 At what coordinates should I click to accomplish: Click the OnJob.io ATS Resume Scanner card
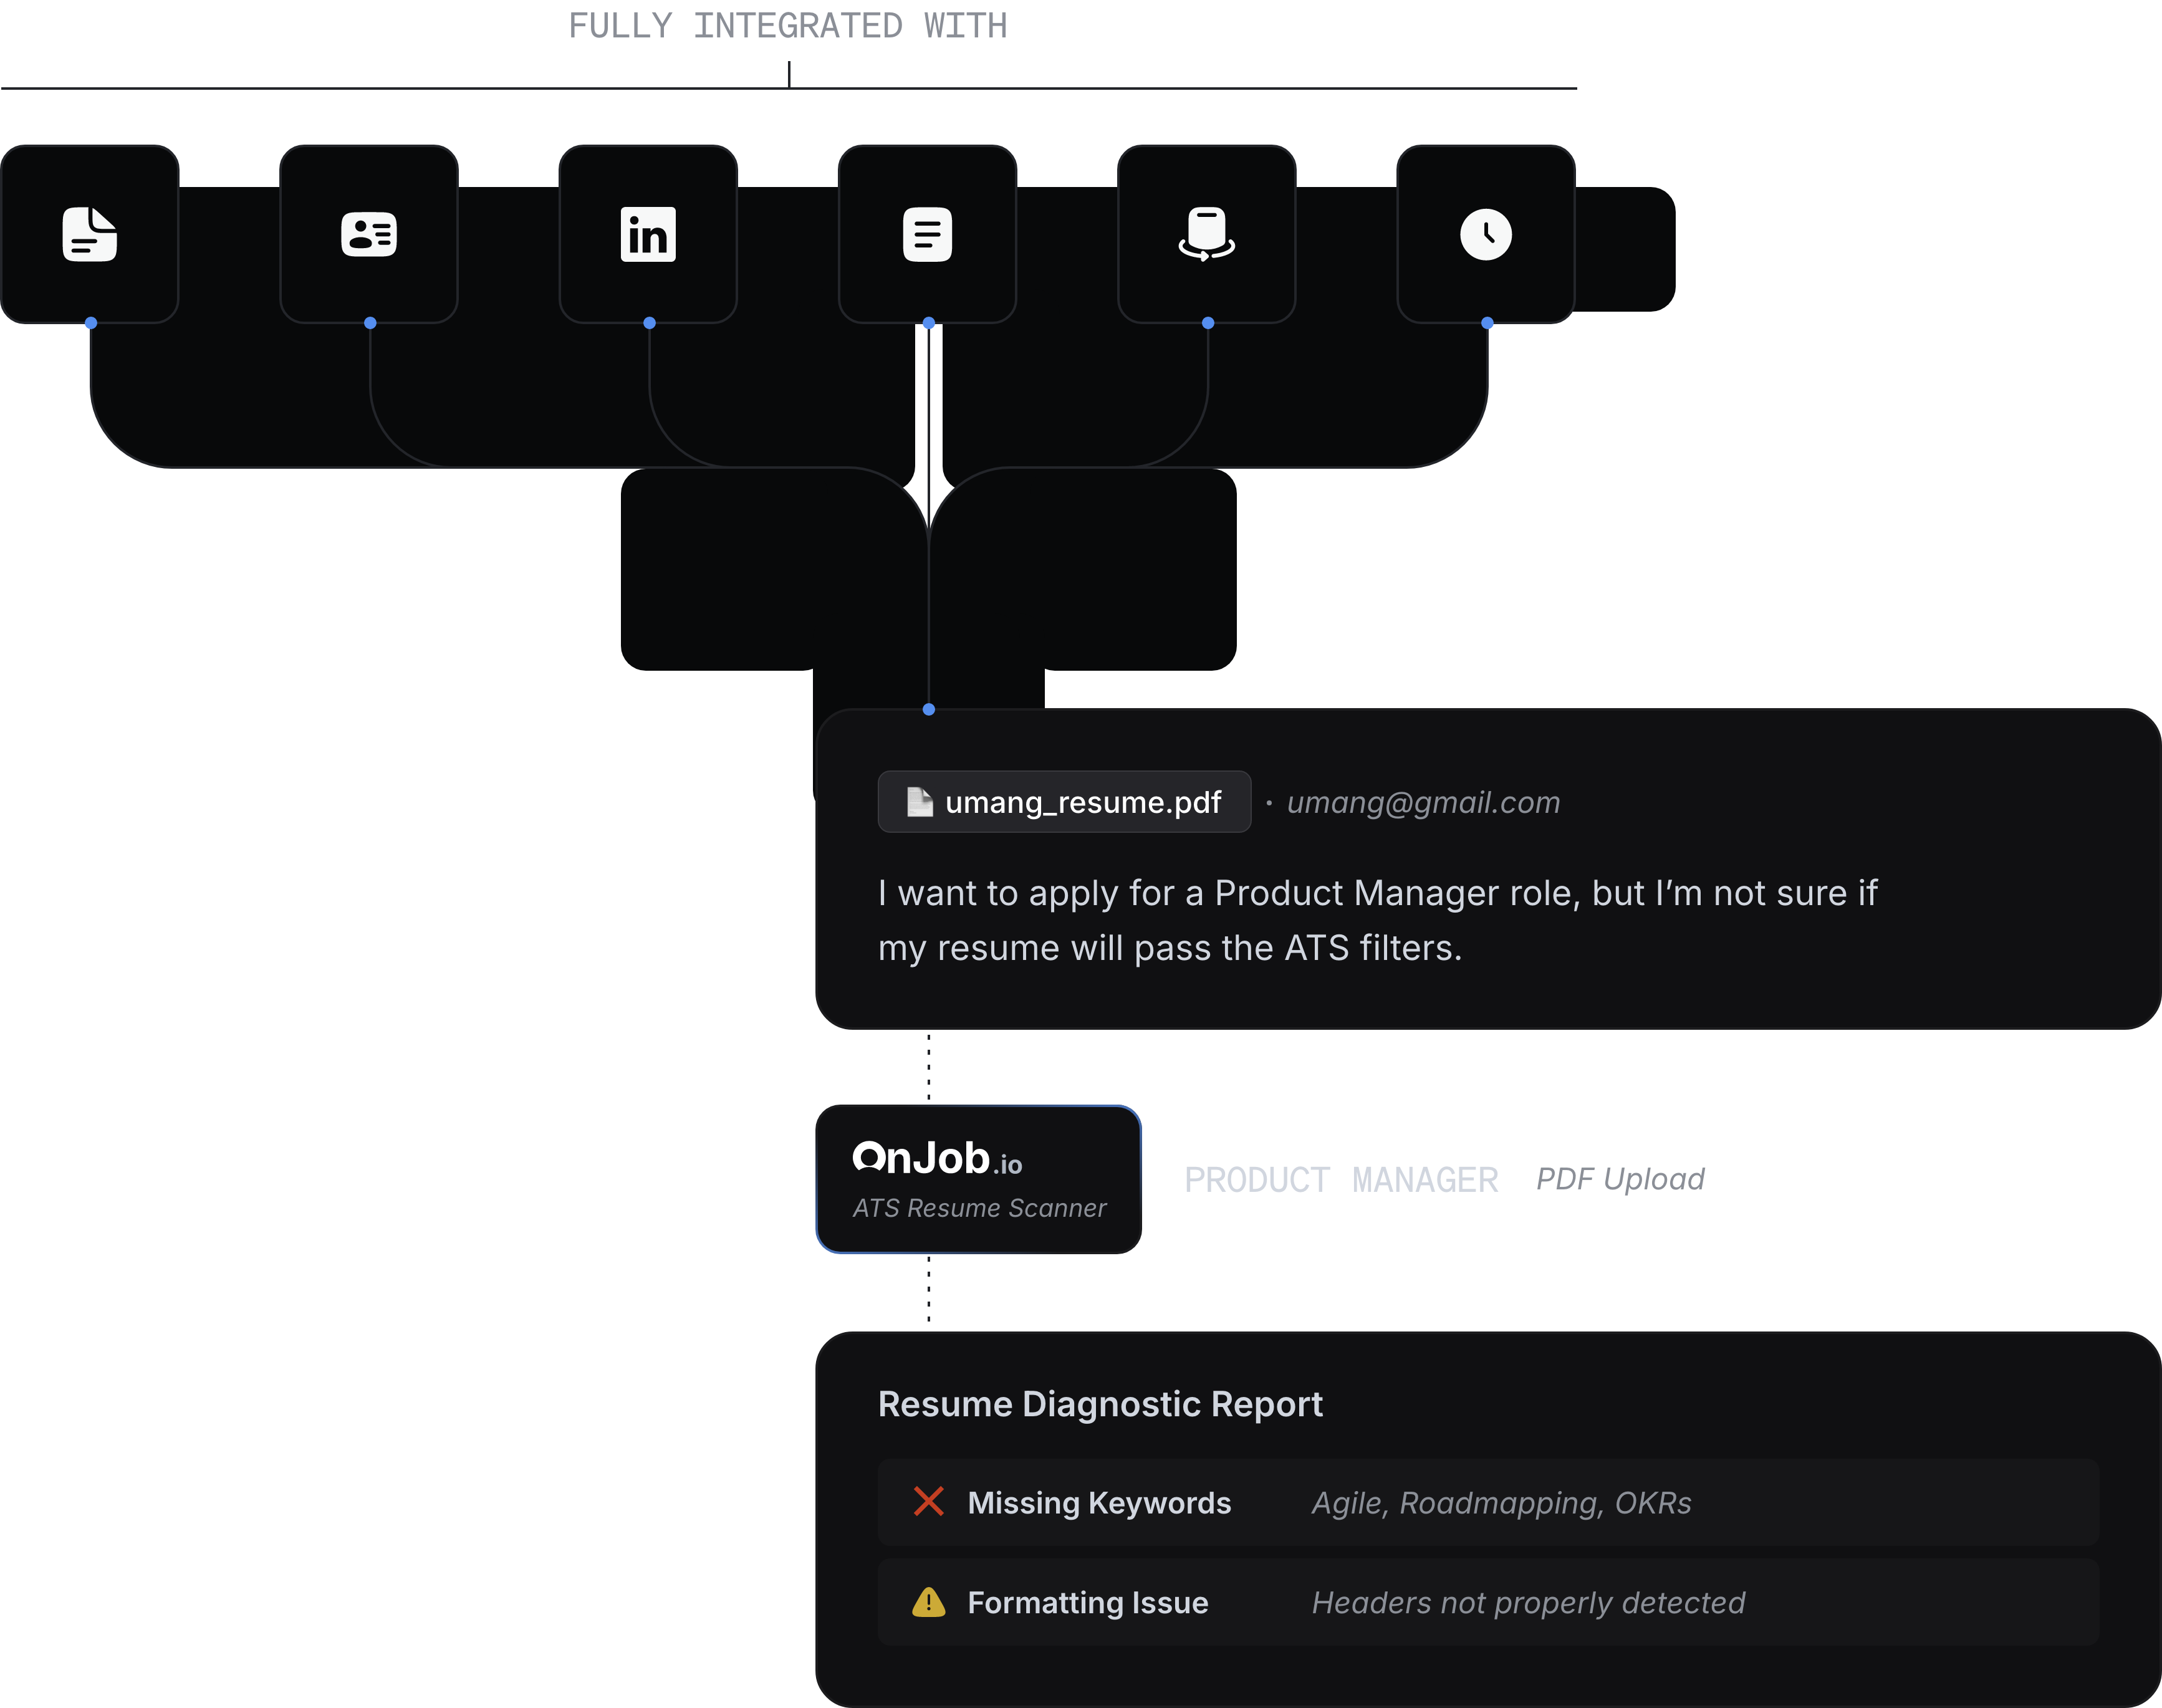[x=978, y=1179]
